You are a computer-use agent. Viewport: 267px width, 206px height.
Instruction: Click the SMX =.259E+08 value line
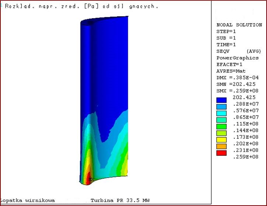236,91
